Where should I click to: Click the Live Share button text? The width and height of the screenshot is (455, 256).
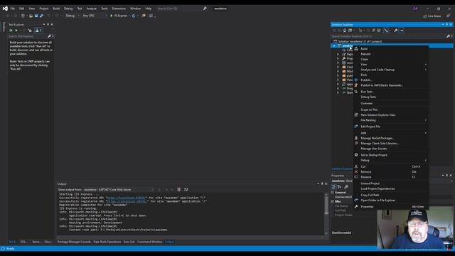pyautogui.click(x=434, y=16)
